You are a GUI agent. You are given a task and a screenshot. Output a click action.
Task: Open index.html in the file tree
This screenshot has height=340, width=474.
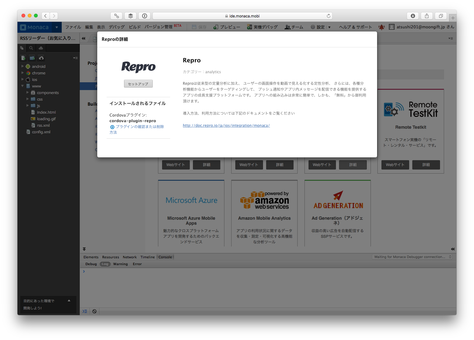46,112
